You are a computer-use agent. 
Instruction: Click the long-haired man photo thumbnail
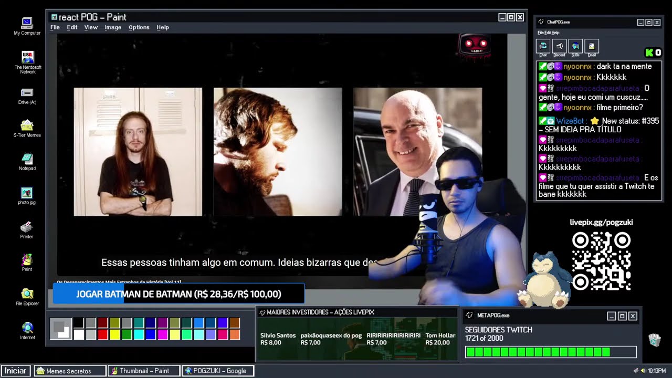[138, 152]
